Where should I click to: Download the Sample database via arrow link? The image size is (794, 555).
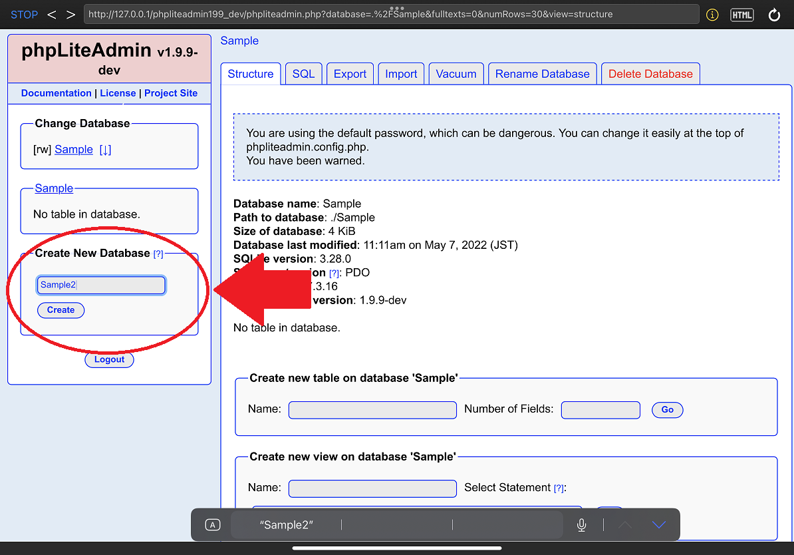(x=105, y=150)
